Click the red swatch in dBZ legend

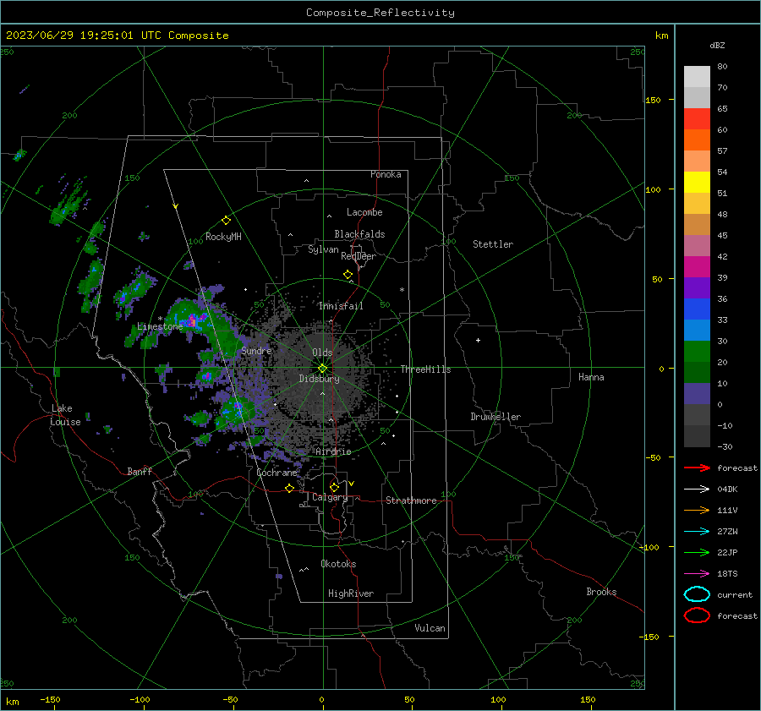pyautogui.click(x=697, y=118)
